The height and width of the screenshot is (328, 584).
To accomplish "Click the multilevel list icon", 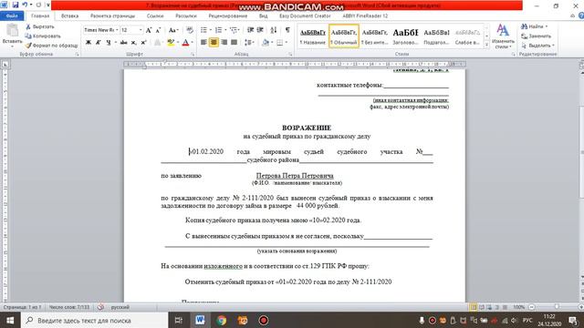I will click(234, 30).
